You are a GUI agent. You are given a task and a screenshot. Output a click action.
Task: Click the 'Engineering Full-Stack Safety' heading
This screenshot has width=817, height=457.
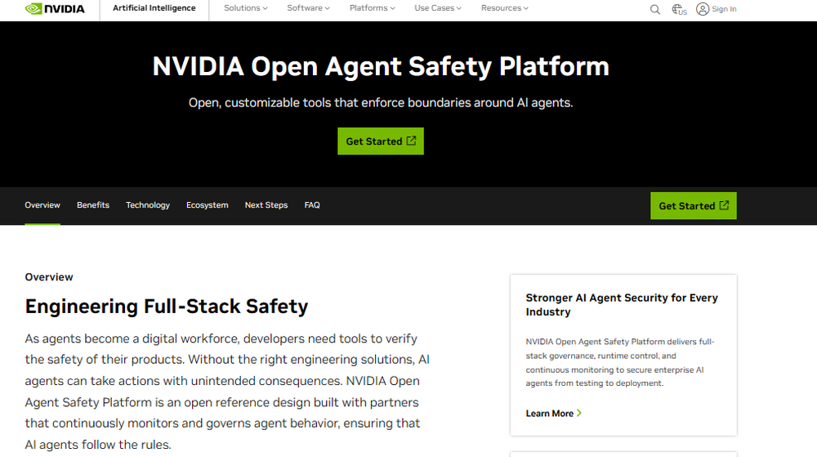click(x=166, y=307)
